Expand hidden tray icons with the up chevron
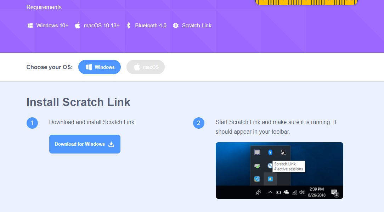Viewport: 384px width, 212px height. pos(270,193)
